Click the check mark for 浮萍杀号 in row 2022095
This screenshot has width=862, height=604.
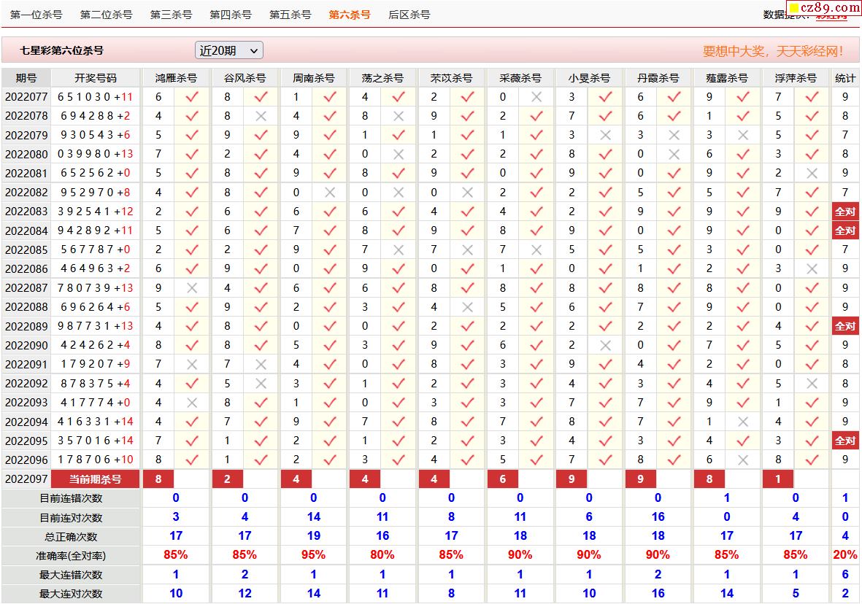pos(812,440)
